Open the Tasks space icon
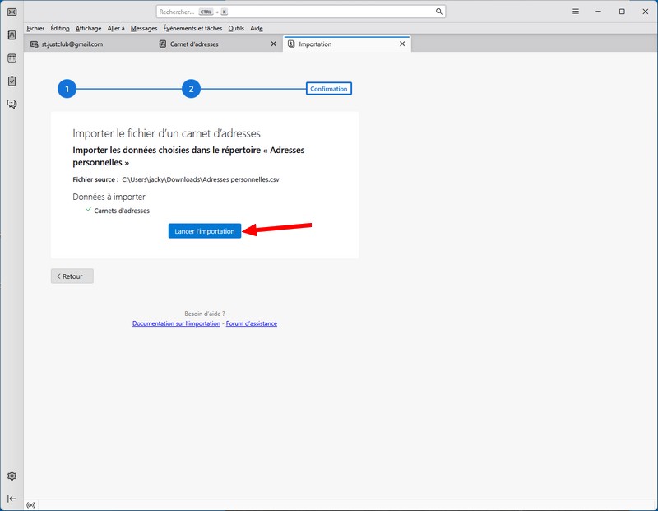 (12, 81)
